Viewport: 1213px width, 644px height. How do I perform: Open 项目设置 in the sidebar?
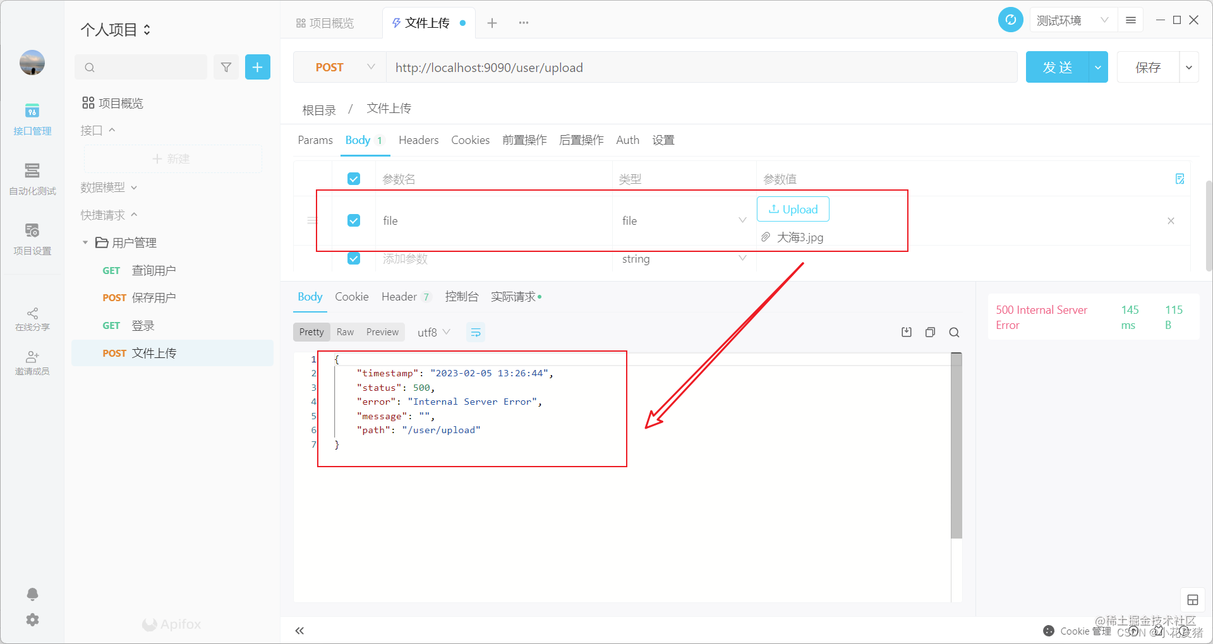pos(32,239)
